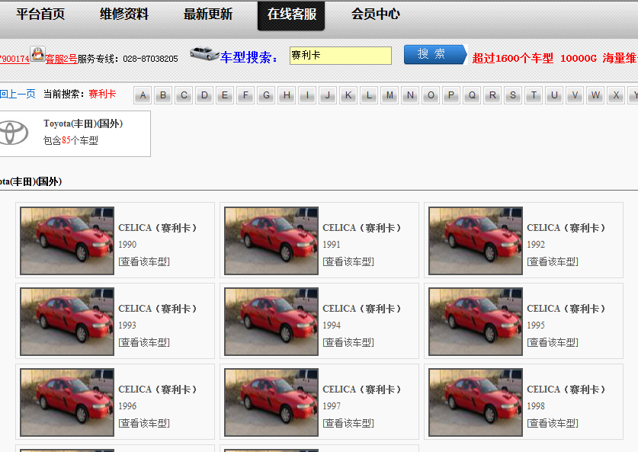Click the 客服2号 link
Image resolution: width=638 pixels, height=452 pixels.
click(61, 59)
